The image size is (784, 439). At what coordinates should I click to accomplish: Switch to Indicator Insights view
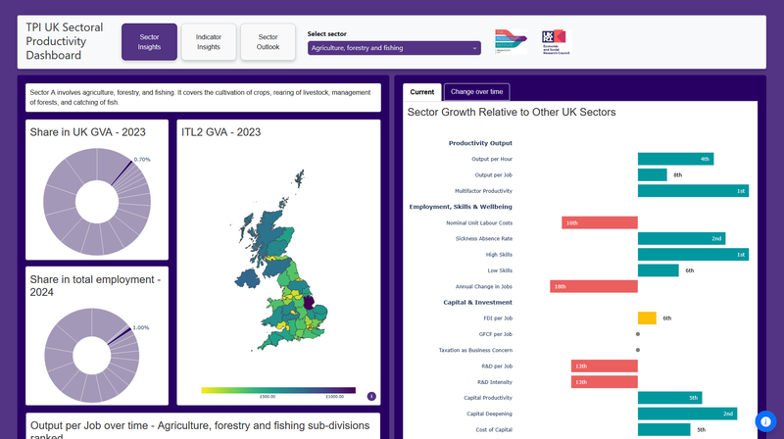(x=209, y=42)
